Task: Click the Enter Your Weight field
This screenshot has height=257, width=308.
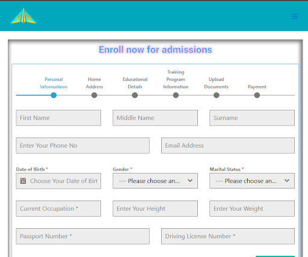Action: 252,208
